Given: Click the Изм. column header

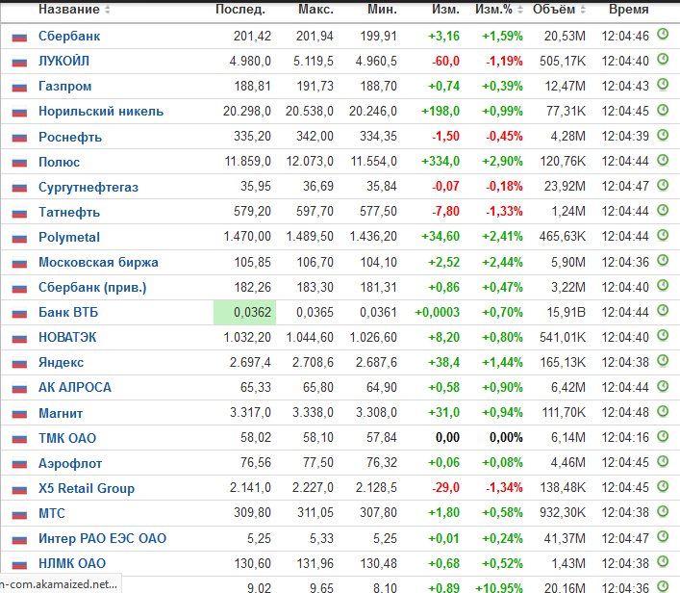Looking at the screenshot, I should coord(445,9).
